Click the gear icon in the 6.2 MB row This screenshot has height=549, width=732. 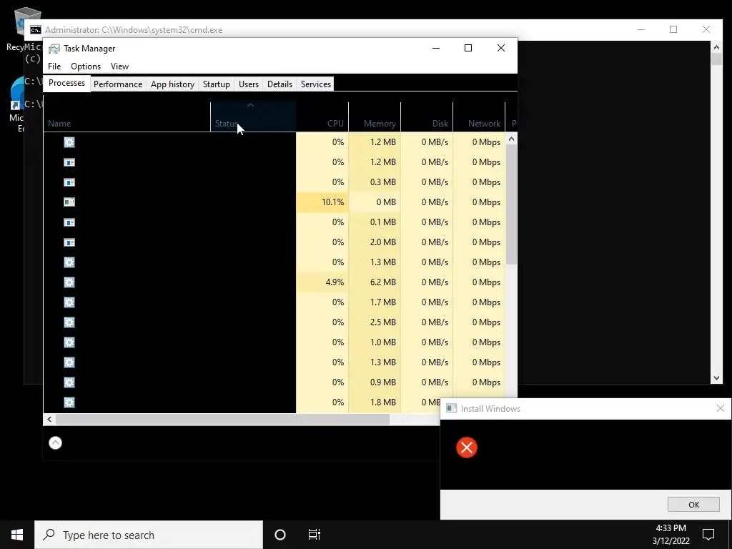pyautogui.click(x=69, y=282)
